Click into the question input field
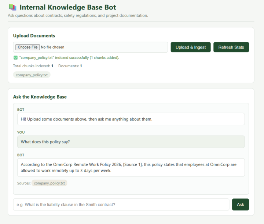This screenshot has height=224, width=264. (121, 205)
